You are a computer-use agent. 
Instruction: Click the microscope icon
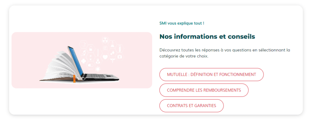(84, 53)
